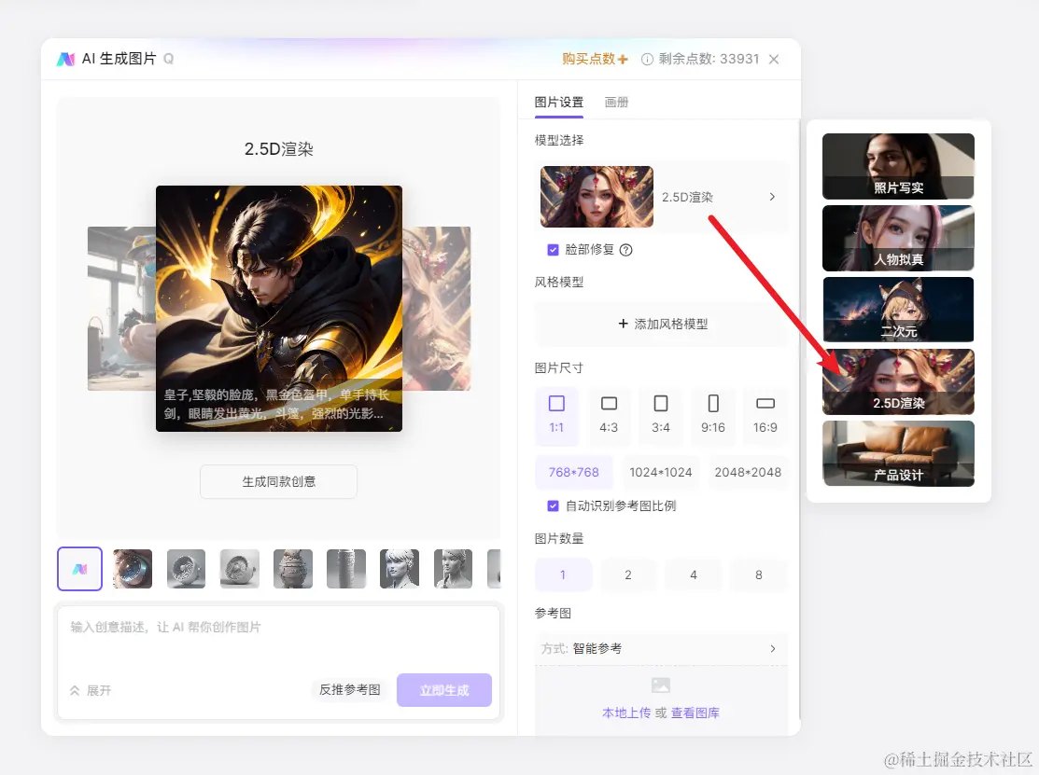Switch to the 图片设置 tab
This screenshot has width=1039, height=775.
pos(558,102)
